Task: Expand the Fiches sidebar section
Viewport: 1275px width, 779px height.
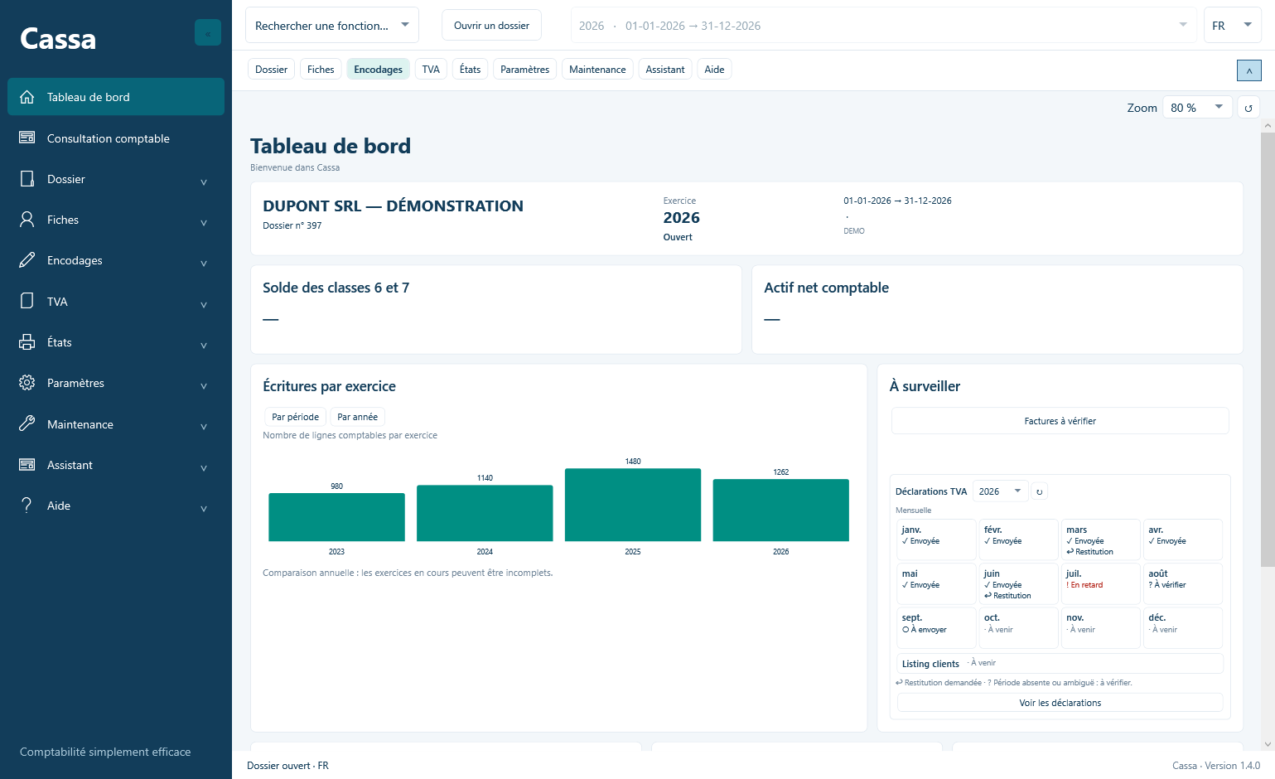Action: (204, 222)
